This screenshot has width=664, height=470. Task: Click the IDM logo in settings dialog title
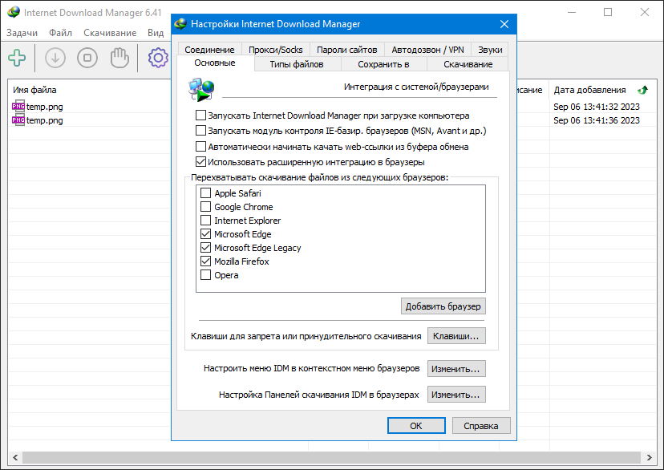(180, 24)
